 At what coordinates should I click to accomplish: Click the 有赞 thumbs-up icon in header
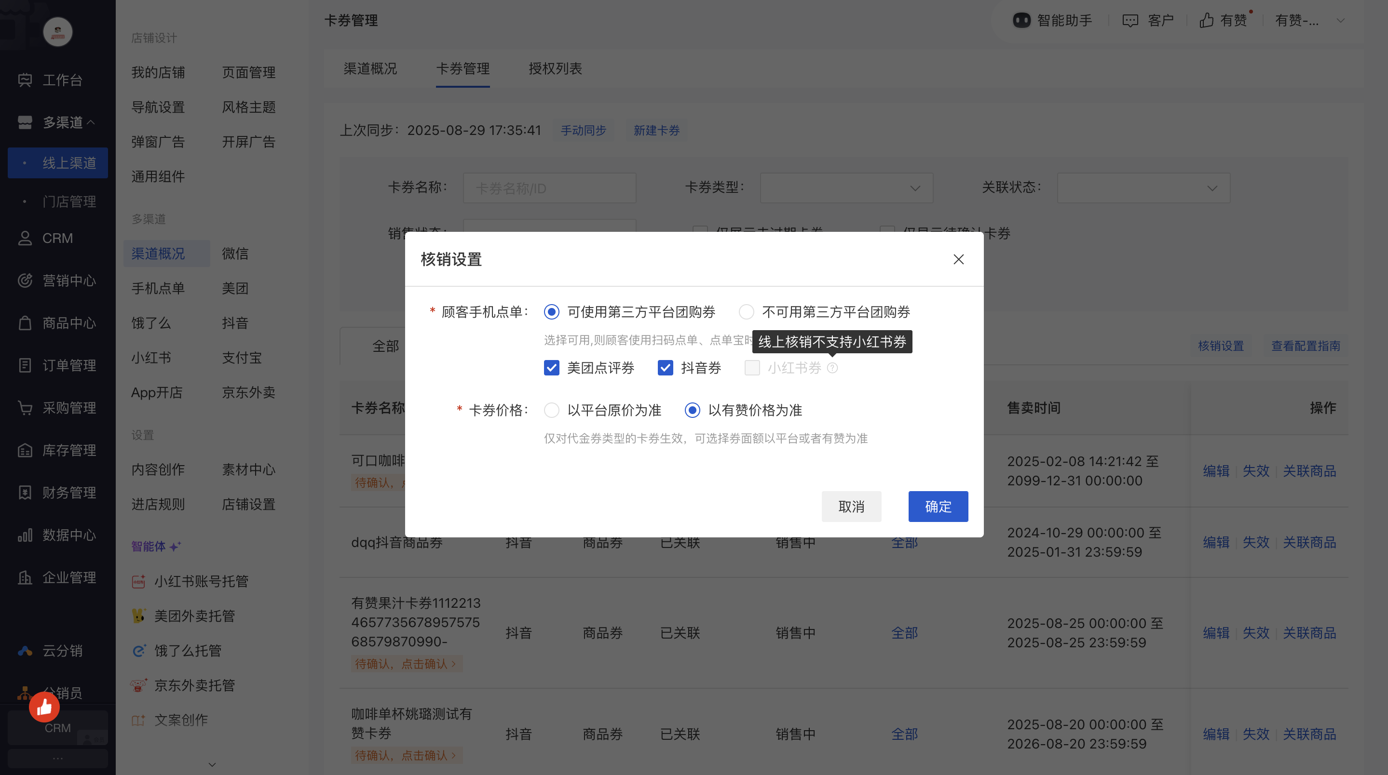(x=1206, y=20)
